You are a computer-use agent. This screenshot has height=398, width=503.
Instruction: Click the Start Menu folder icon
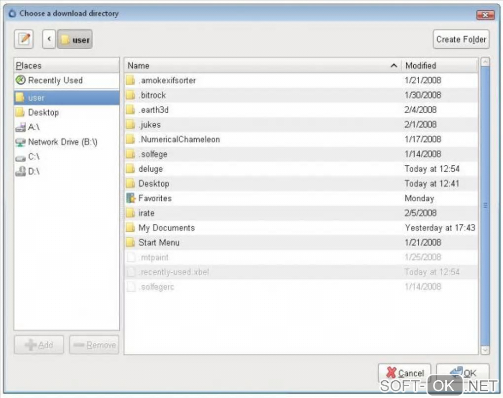click(x=130, y=243)
